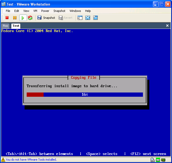Click '<Tab>/<Alt-Tab> between elements' hint
172x163 pixels.
tap(39, 154)
